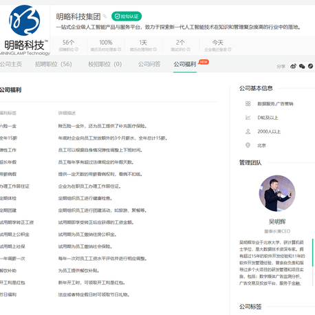The image size is (315, 315).
Task: Share via the third share icon
Action: [310, 66]
